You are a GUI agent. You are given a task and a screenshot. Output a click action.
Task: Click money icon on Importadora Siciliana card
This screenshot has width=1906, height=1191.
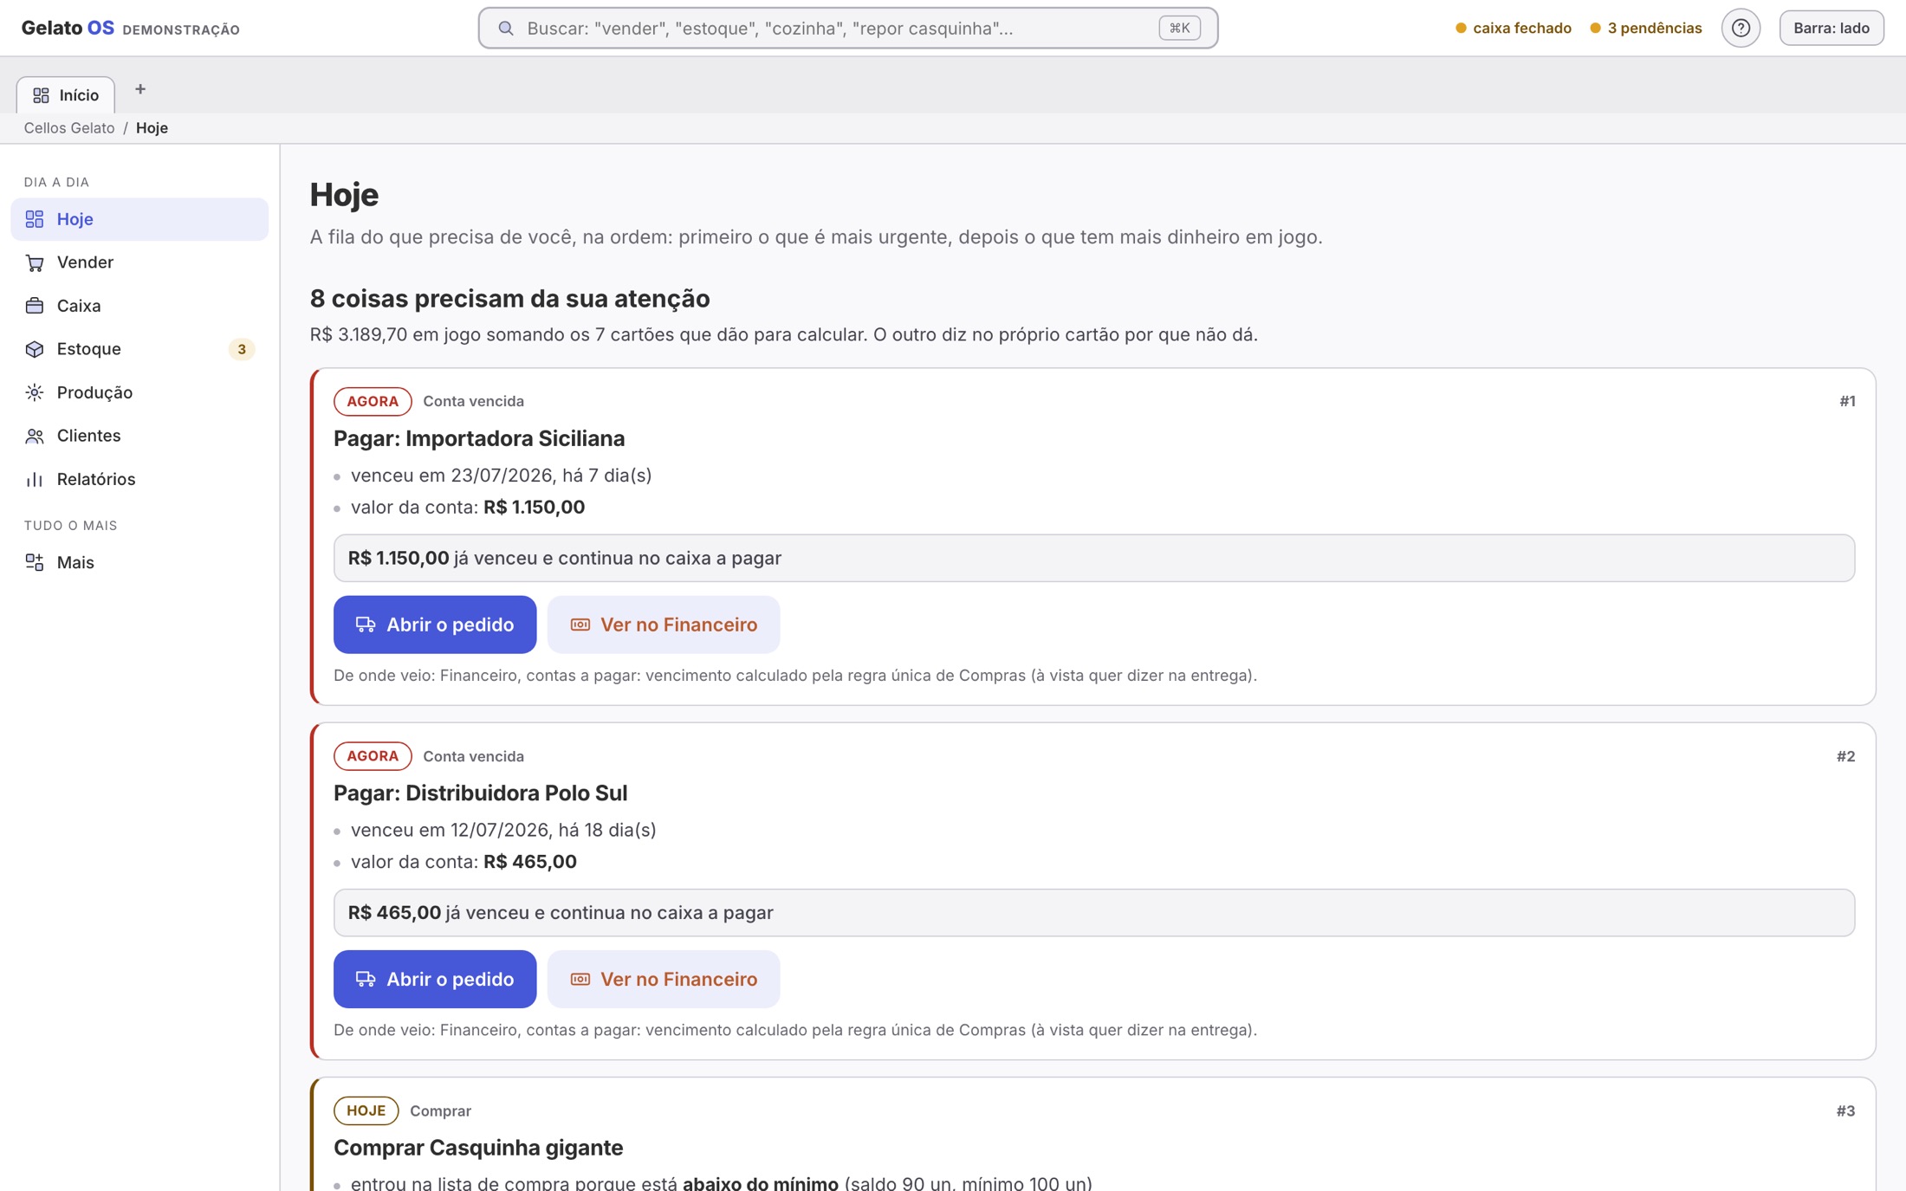[x=580, y=625]
